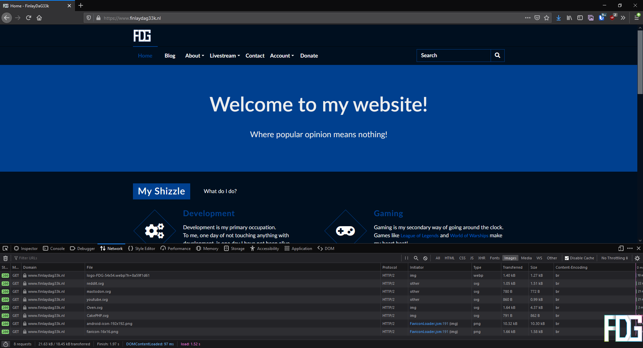Switch to the Console tab
Image resolution: width=643 pixels, height=348 pixels.
click(54, 248)
